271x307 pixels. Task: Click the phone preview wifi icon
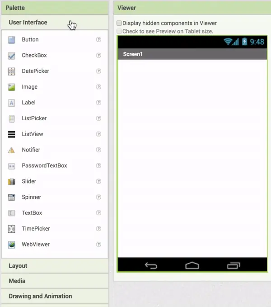pyautogui.click(x=228, y=42)
